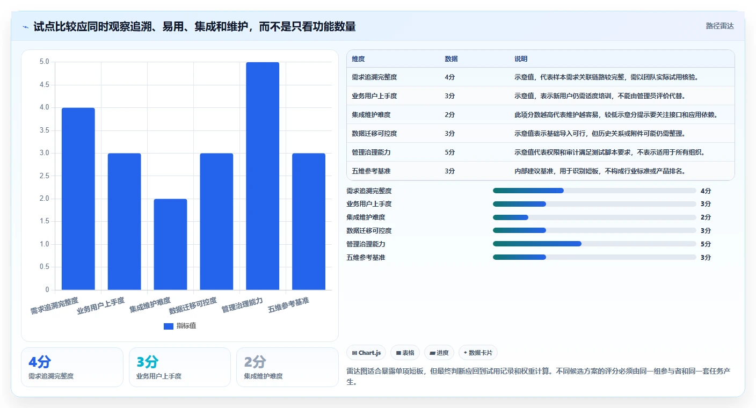Viewport: 756px width, 408px height.
Task: Click the 说明 column header
Action: click(521, 59)
